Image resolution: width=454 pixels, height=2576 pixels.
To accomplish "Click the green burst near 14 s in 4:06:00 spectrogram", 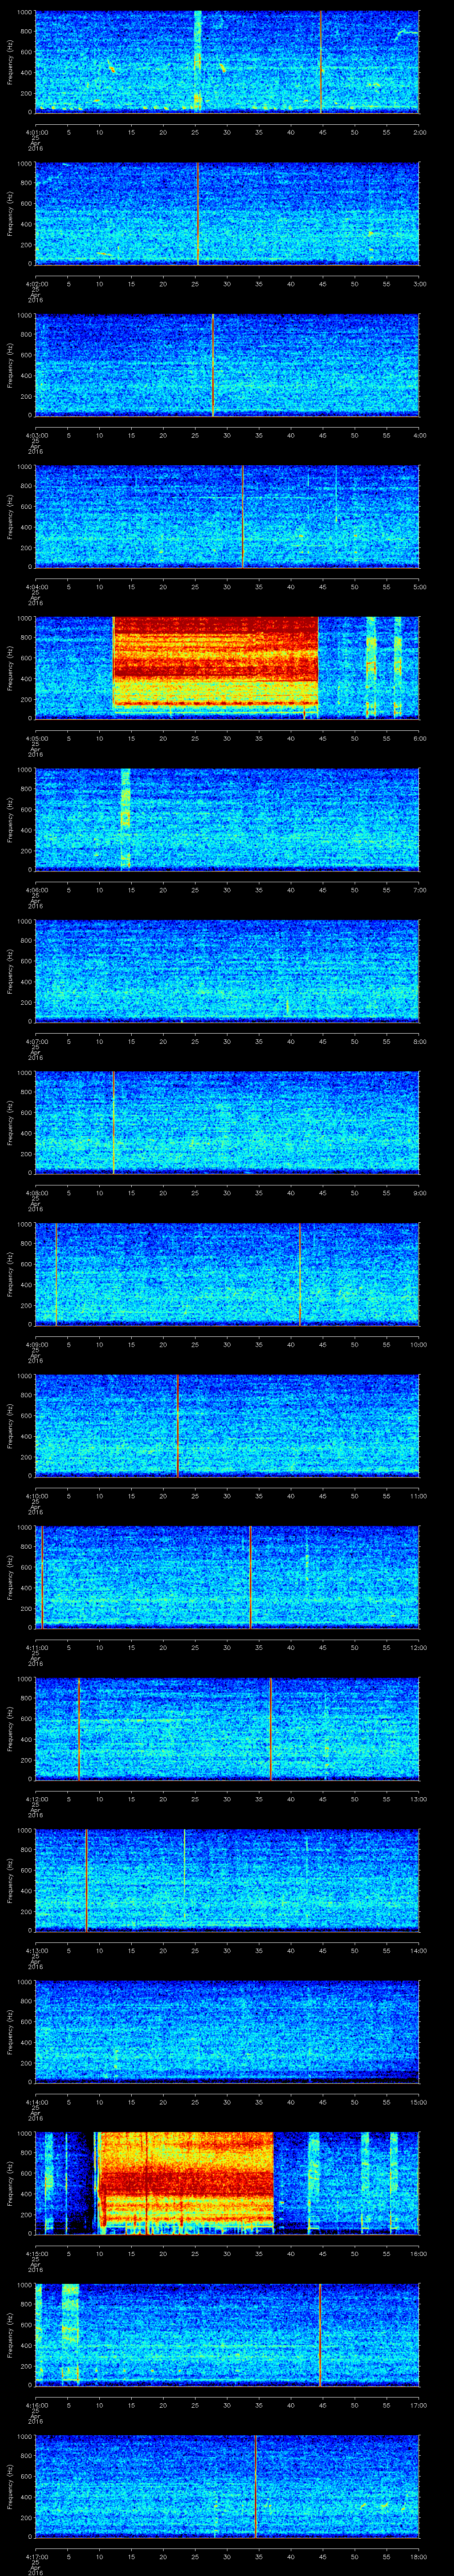I will tap(126, 819).
